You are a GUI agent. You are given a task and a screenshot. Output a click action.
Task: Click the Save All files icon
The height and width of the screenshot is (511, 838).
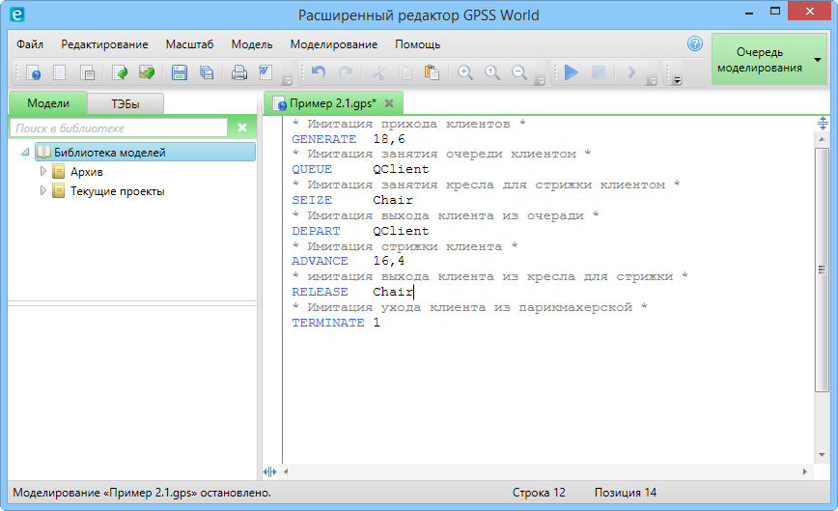pos(207,72)
